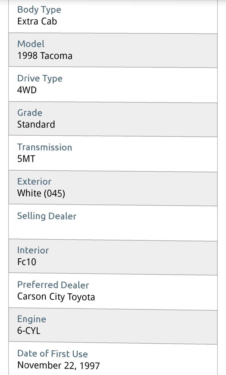Image resolution: width=226 pixels, height=375 pixels.
Task: Select the Exterior label
Action: pos(34,181)
